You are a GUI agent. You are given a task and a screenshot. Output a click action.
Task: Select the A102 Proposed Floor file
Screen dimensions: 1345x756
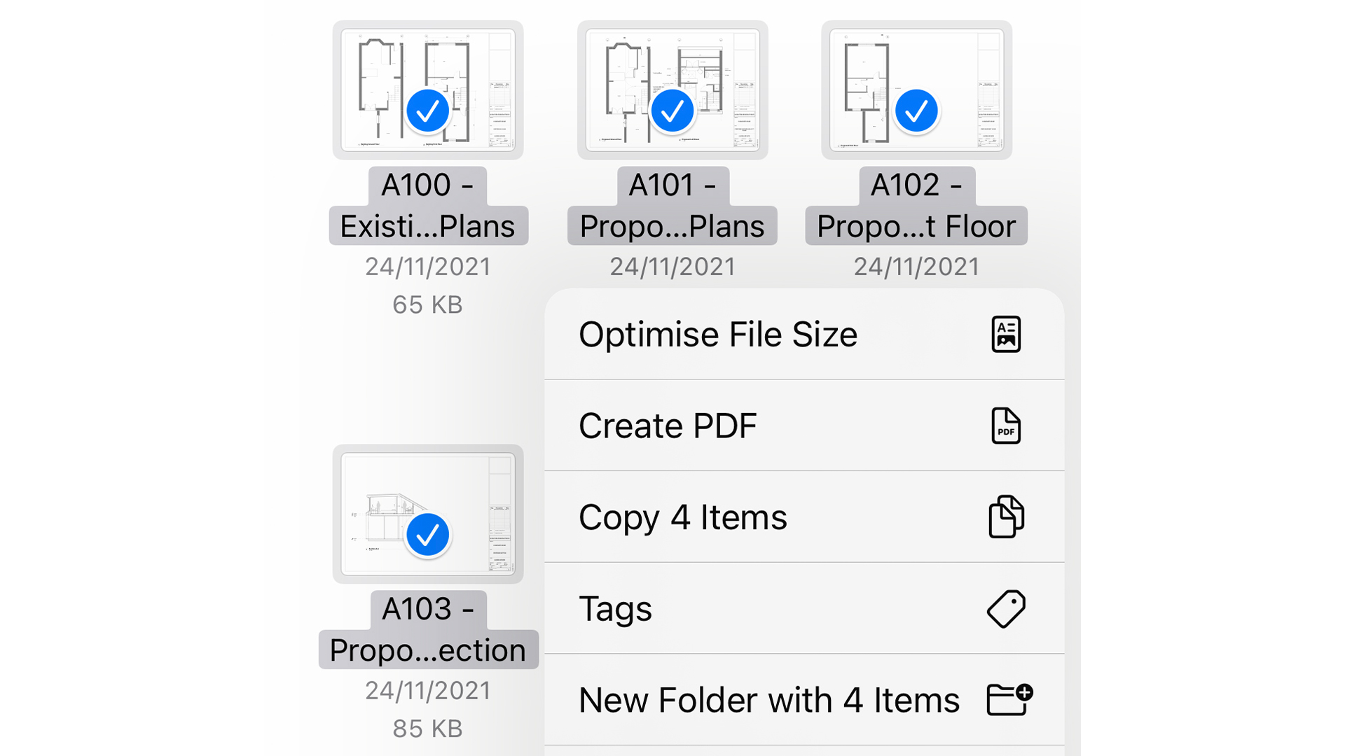(914, 92)
